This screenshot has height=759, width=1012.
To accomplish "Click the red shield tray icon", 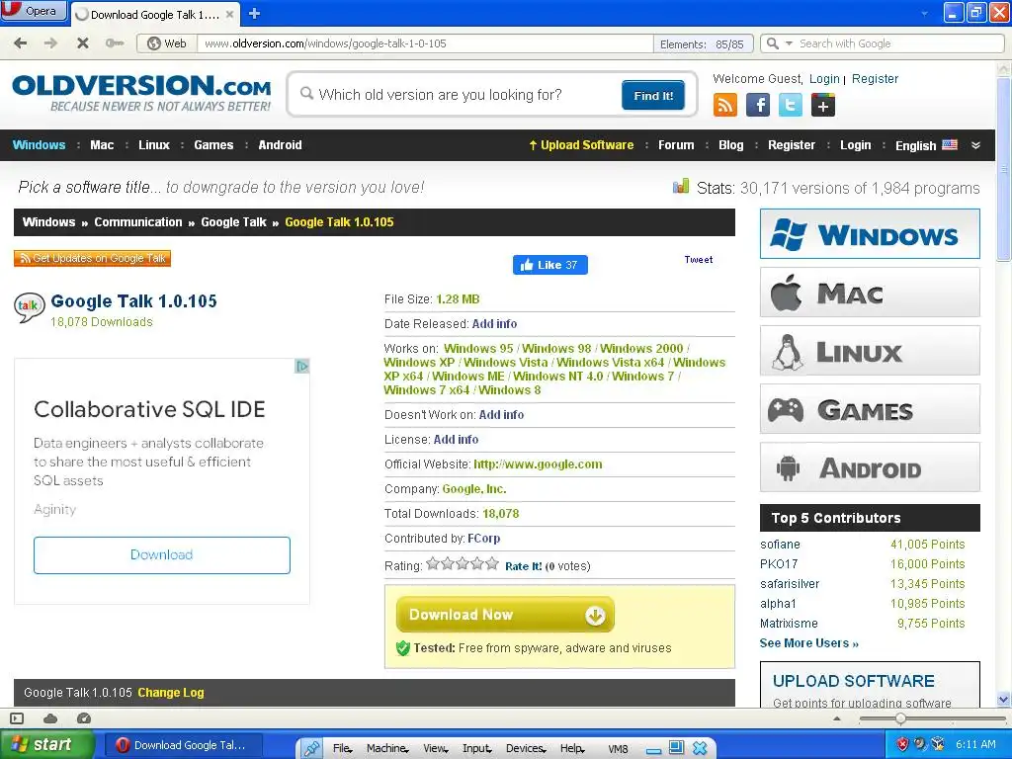I will point(902,744).
